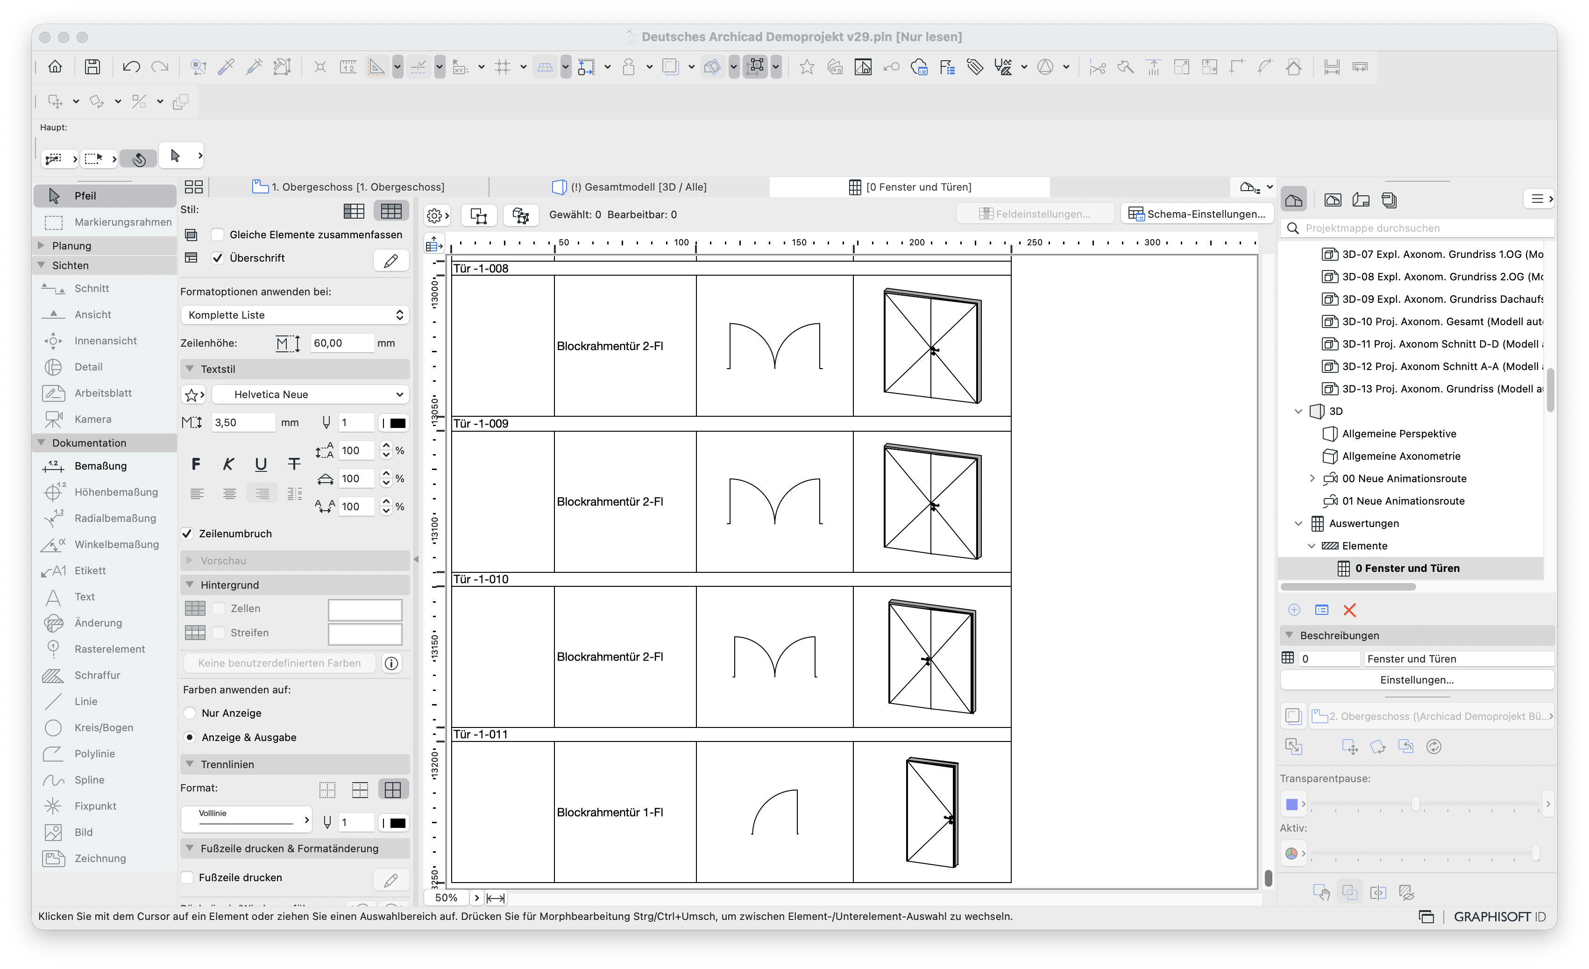Image resolution: width=1589 pixels, height=969 pixels.
Task: Open the Komplette Liste dropdown
Action: (x=295, y=315)
